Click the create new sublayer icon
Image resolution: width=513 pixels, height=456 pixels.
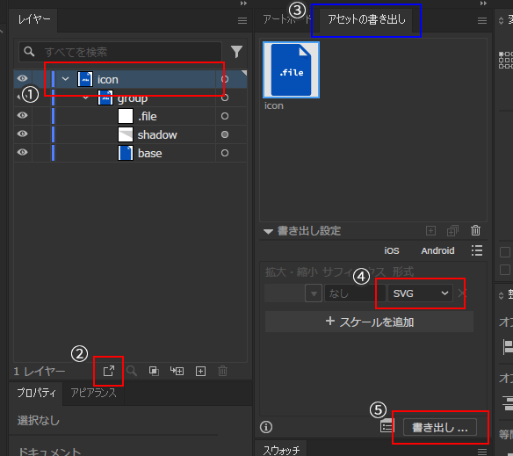point(177,371)
